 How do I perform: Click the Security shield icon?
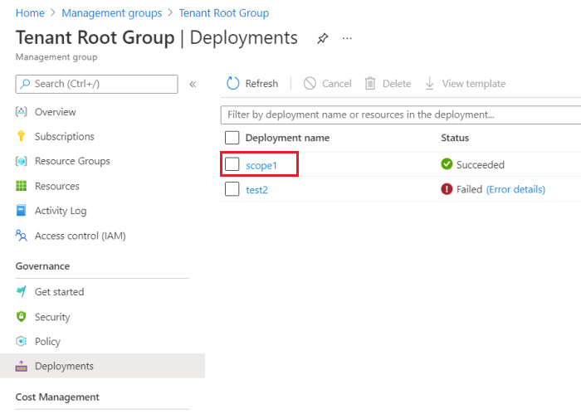22,317
